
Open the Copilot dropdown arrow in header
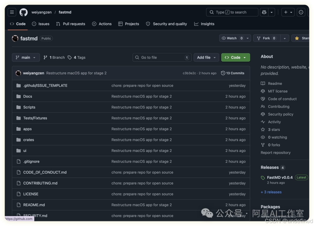coord(272,12)
